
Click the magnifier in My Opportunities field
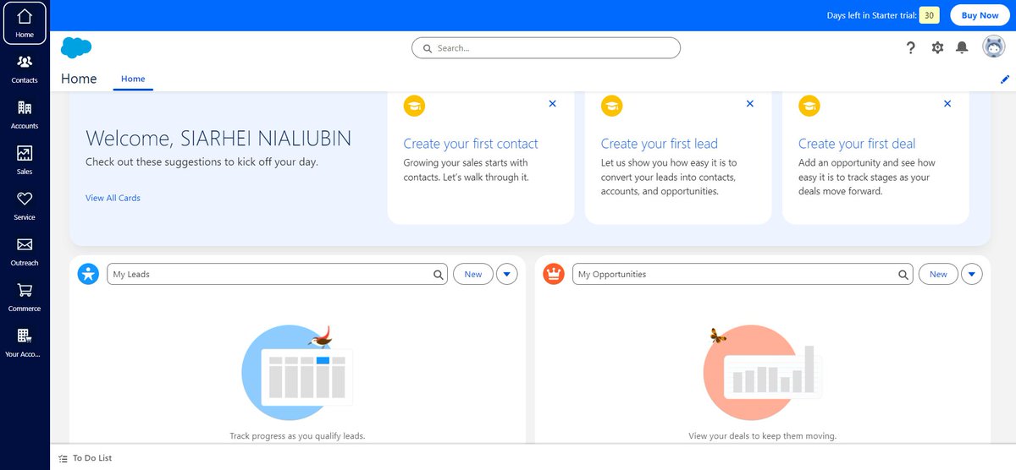[903, 275]
